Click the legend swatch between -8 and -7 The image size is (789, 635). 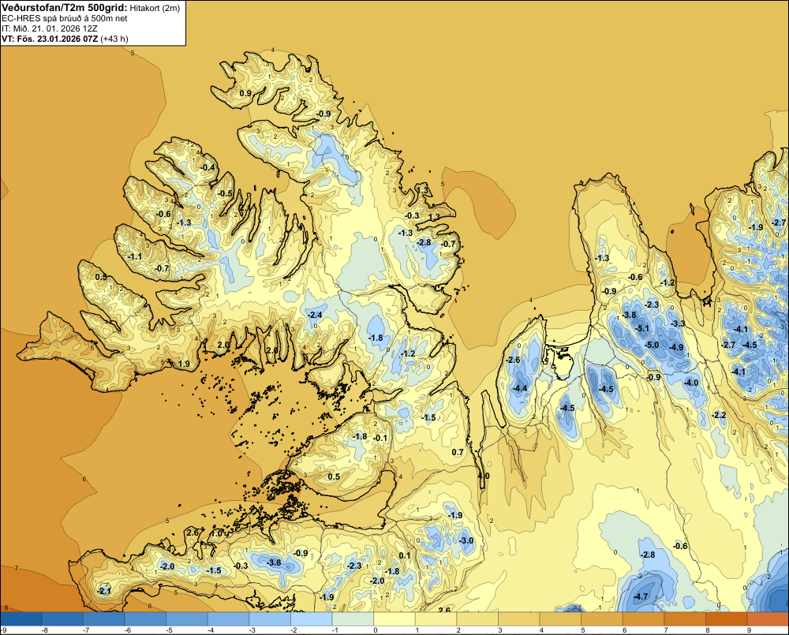coord(63,618)
